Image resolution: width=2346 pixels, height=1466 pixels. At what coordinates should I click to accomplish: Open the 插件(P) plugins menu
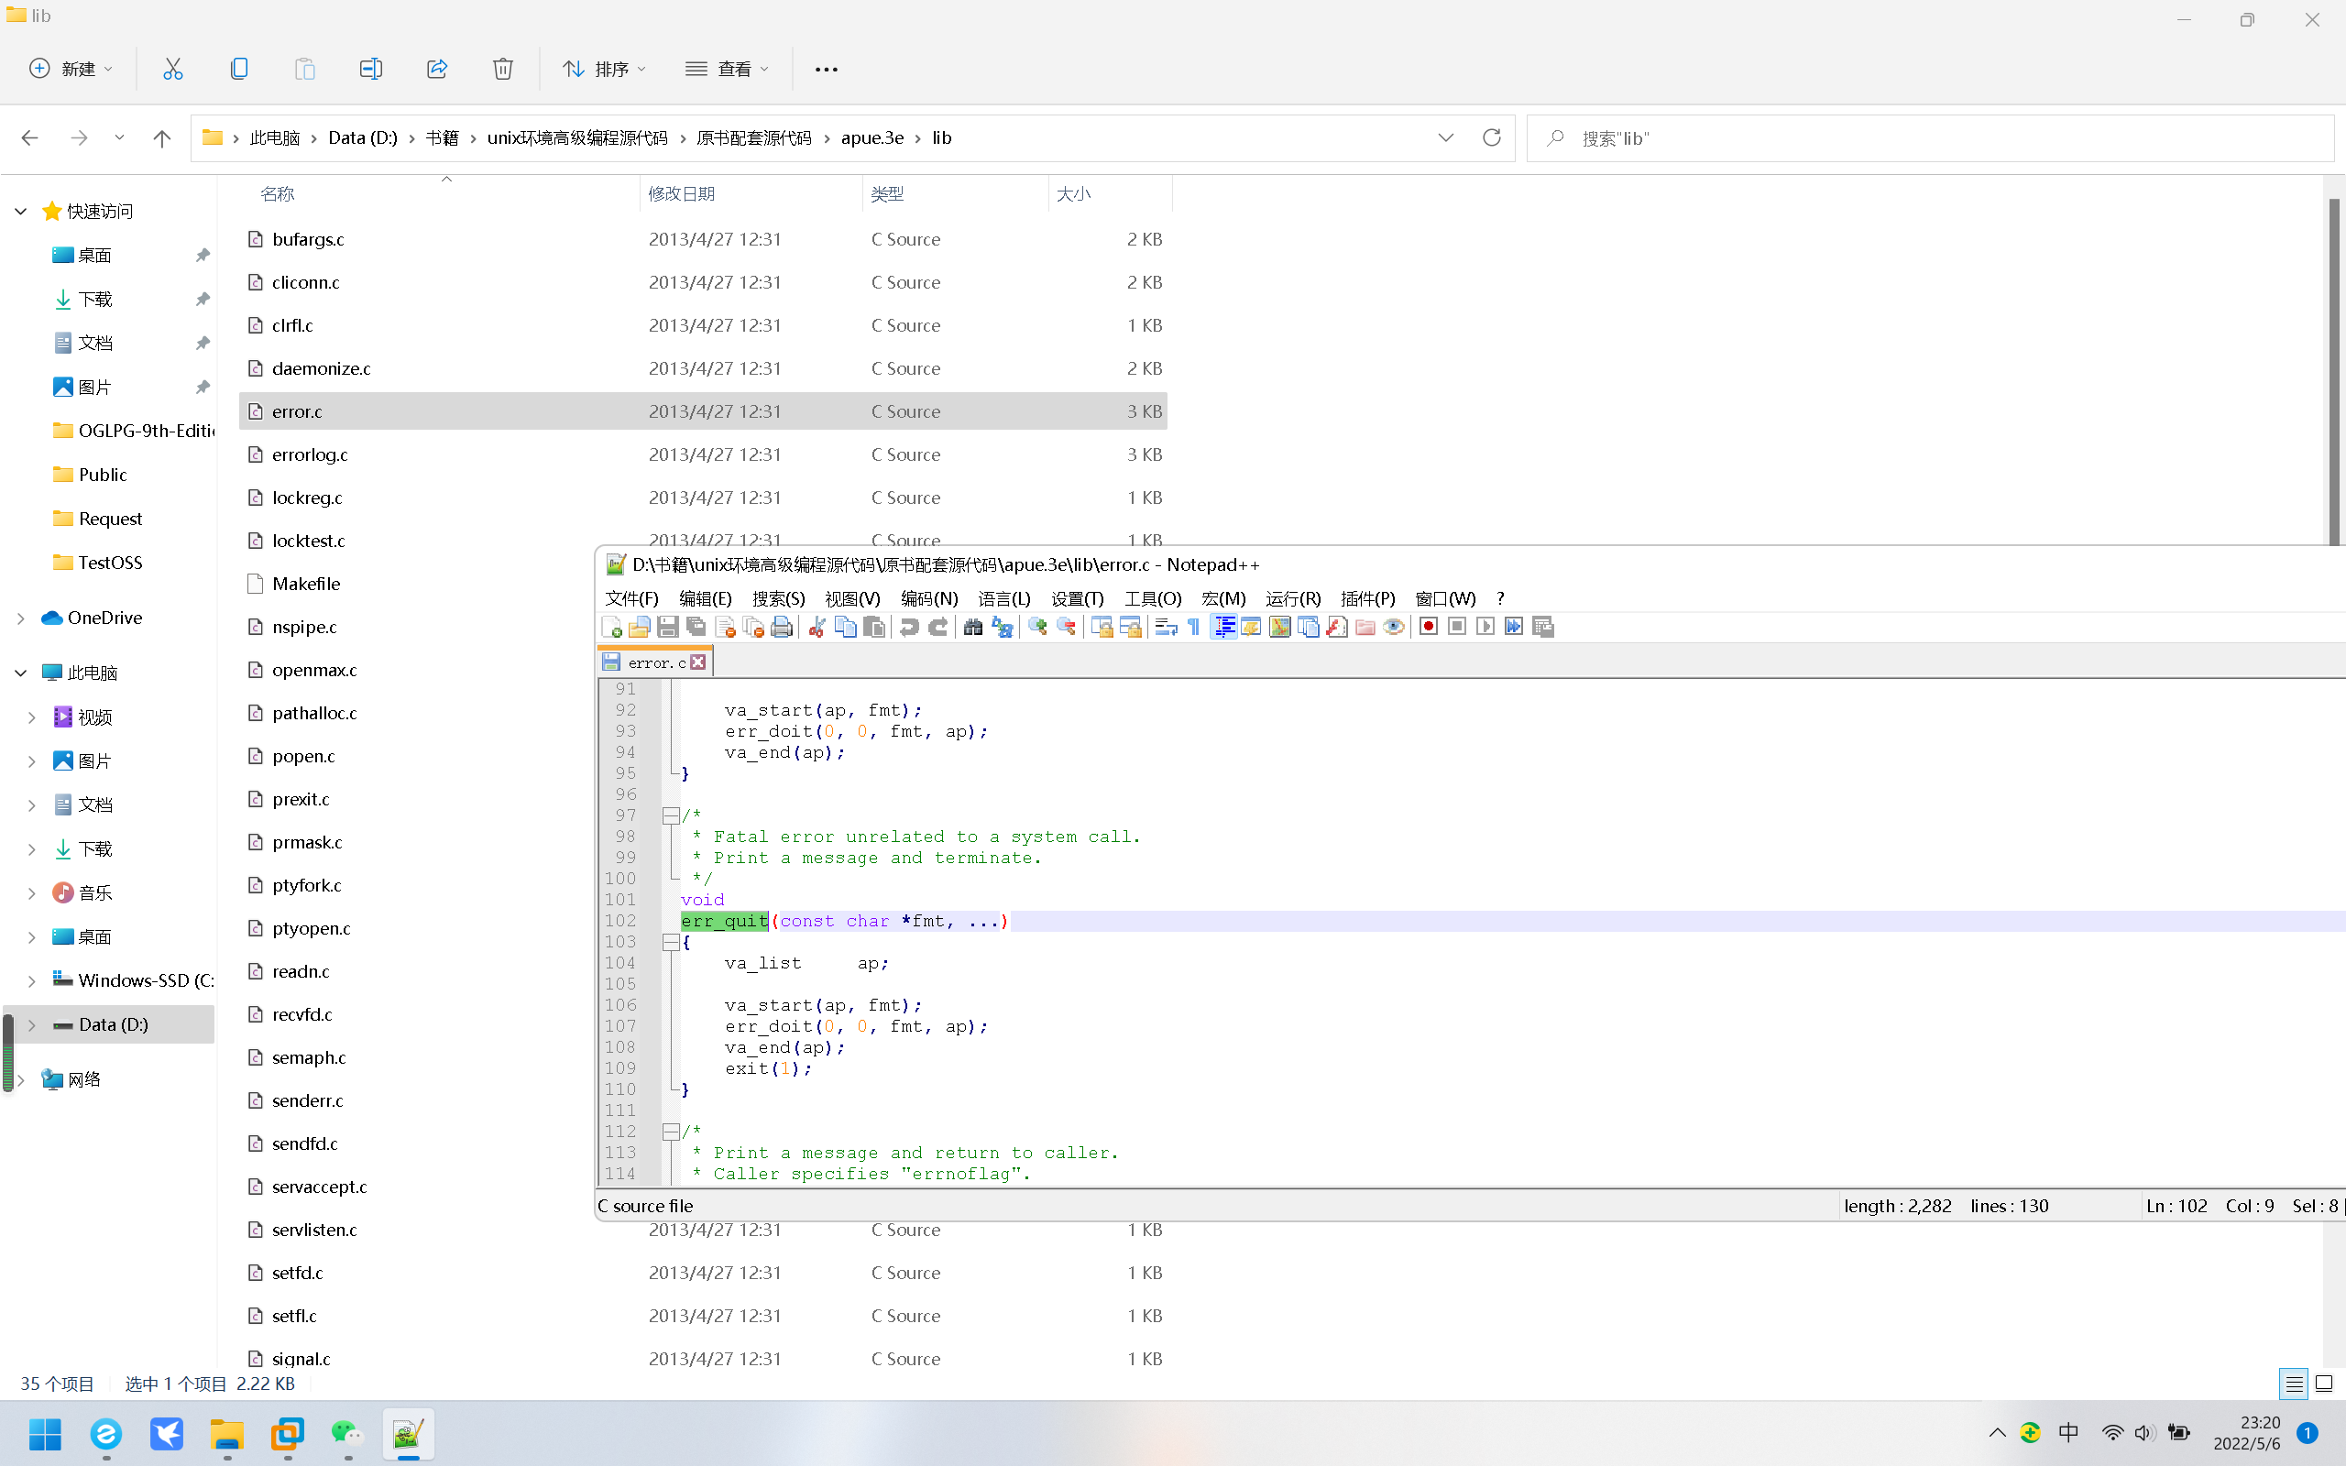(1367, 598)
